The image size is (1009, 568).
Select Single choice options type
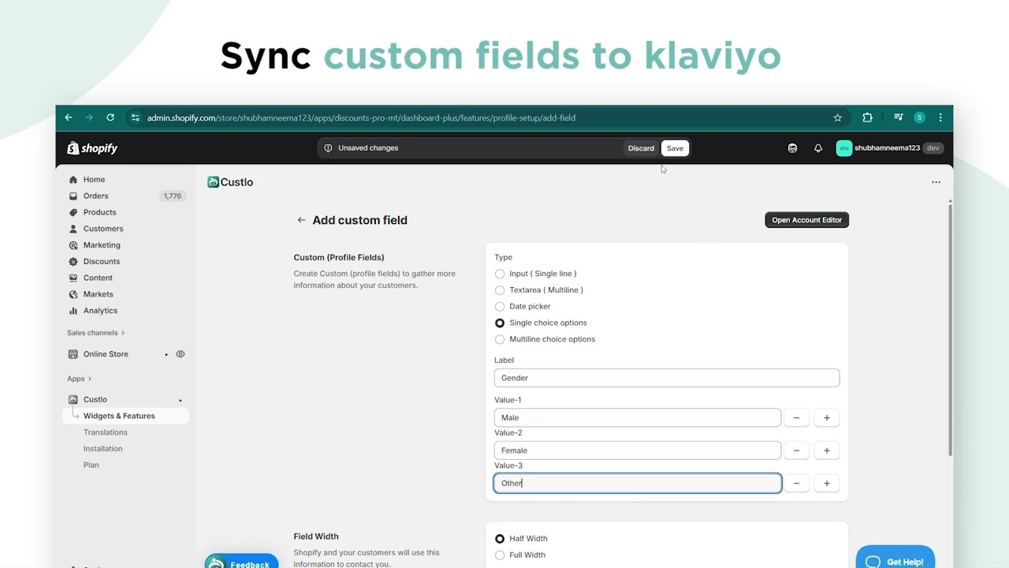(500, 323)
